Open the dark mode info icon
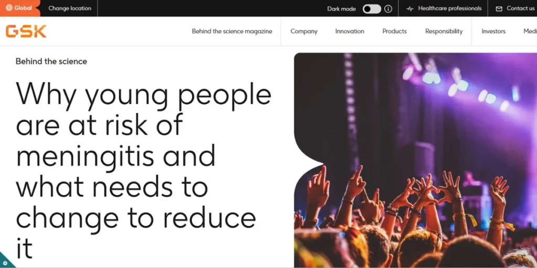537x268 pixels. (x=388, y=9)
